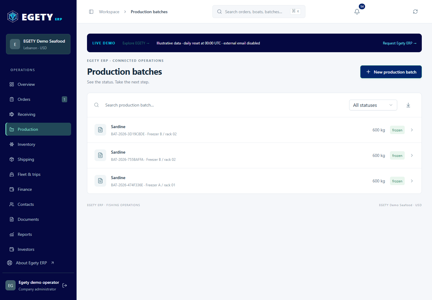The height and width of the screenshot is (300, 432).
Task: Open Receiving in the sidebar
Action: click(x=38, y=114)
